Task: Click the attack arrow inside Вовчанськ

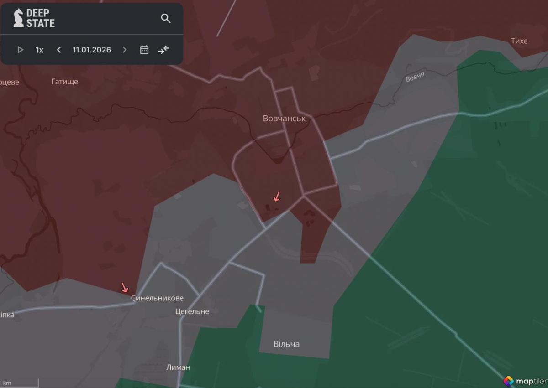Action: pyautogui.click(x=276, y=197)
